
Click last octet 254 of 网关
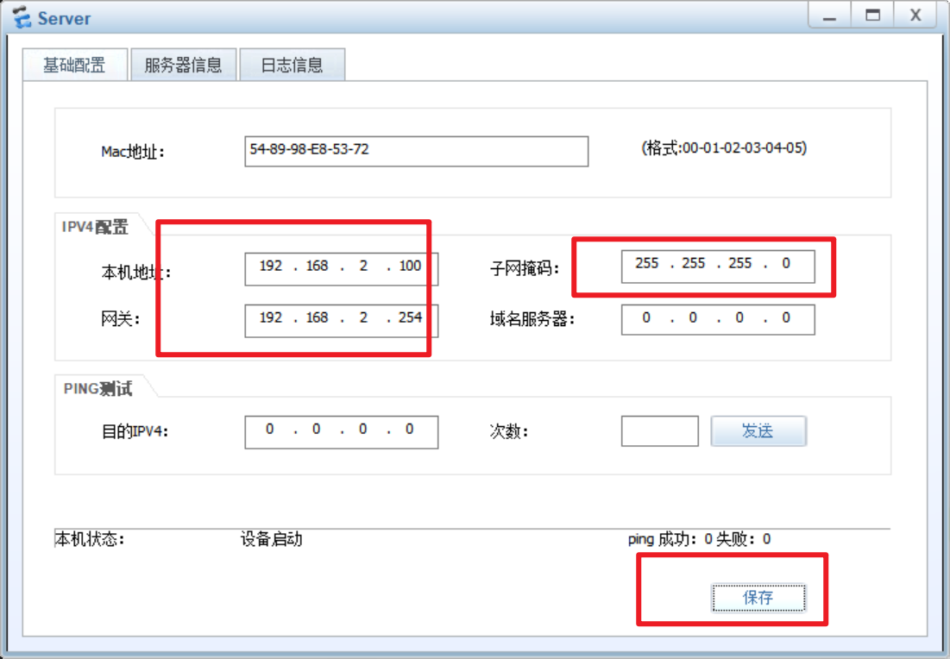click(x=410, y=318)
